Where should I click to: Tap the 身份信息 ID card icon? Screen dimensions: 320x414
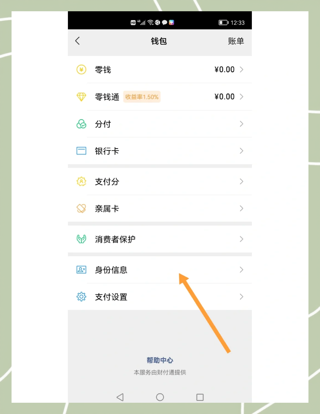(x=81, y=270)
